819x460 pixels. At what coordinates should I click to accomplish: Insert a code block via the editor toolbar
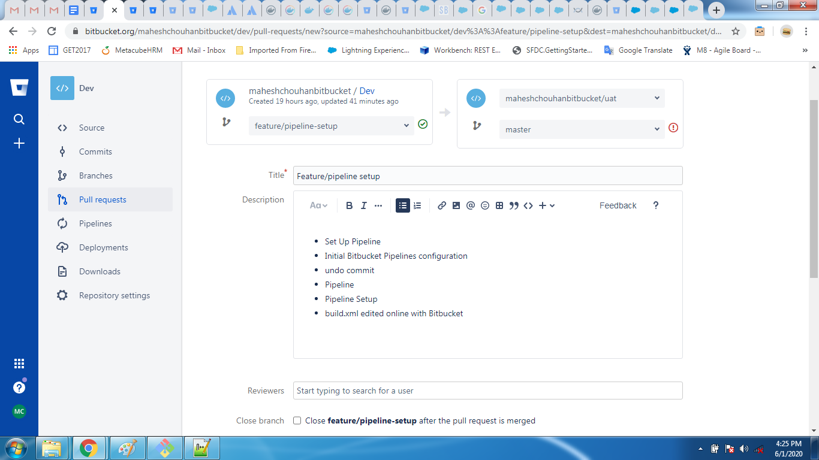[528, 205]
